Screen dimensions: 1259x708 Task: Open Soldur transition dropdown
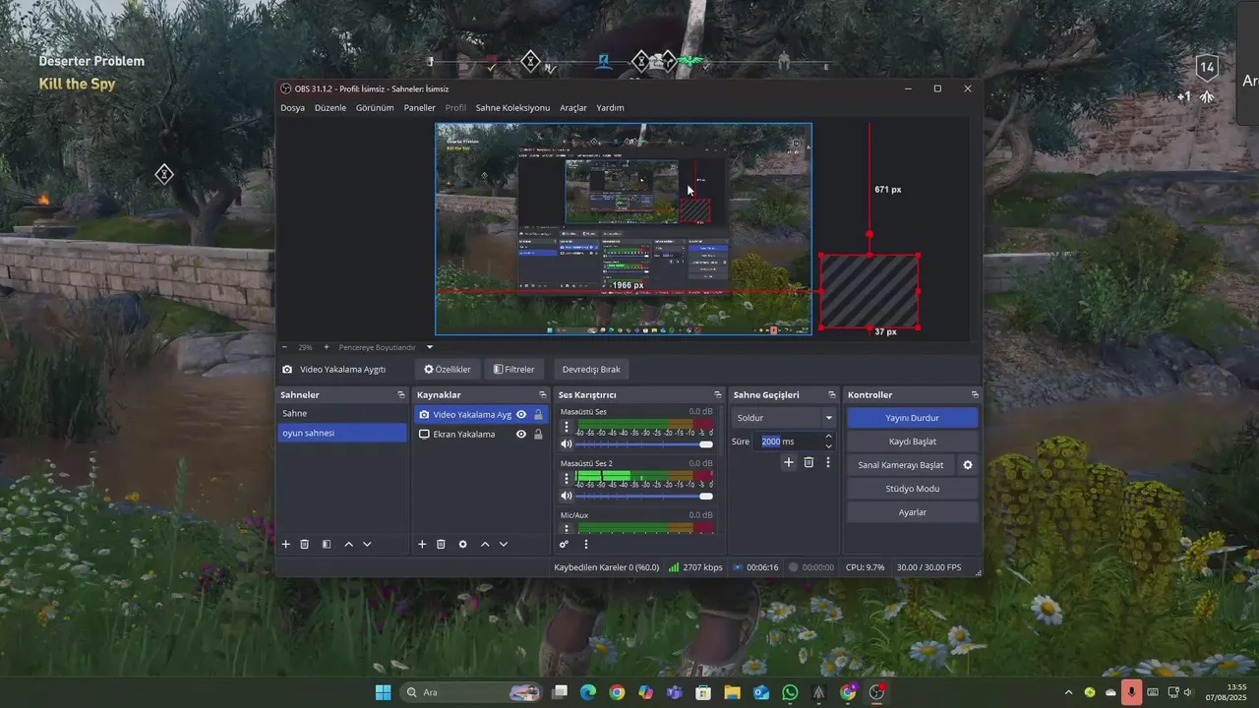click(x=784, y=418)
